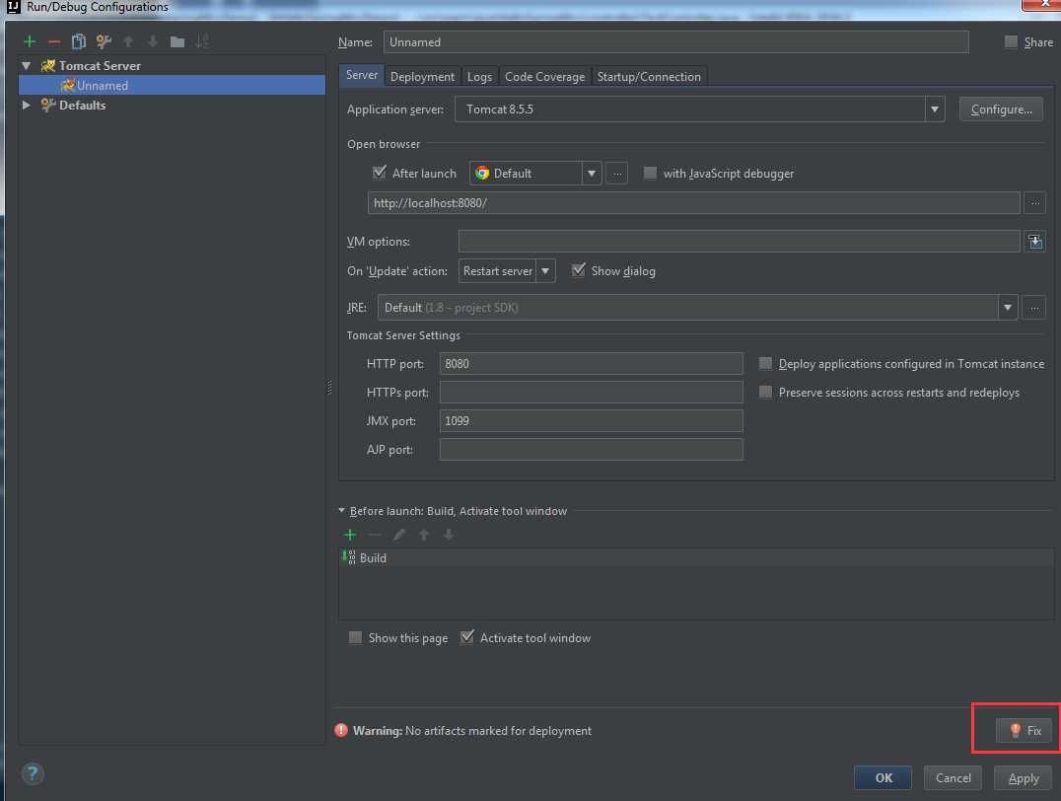This screenshot has height=801, width=1061.
Task: Open the Startup/Connection tab
Action: click(649, 77)
